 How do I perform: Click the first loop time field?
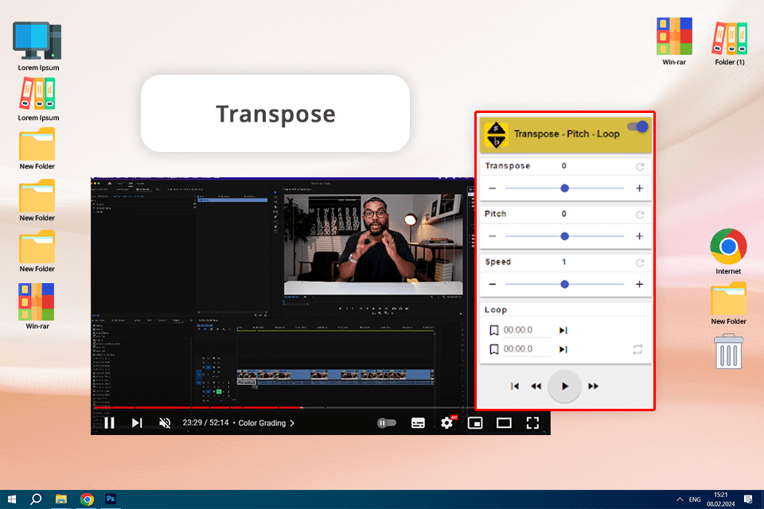526,330
